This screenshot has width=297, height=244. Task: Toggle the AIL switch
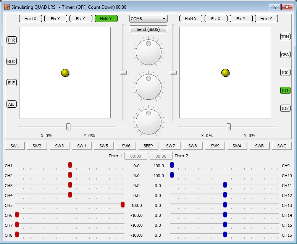11,104
